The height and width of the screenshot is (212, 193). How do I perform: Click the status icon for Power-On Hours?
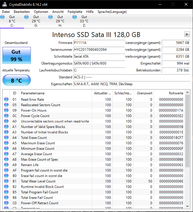[x=6, y=110]
